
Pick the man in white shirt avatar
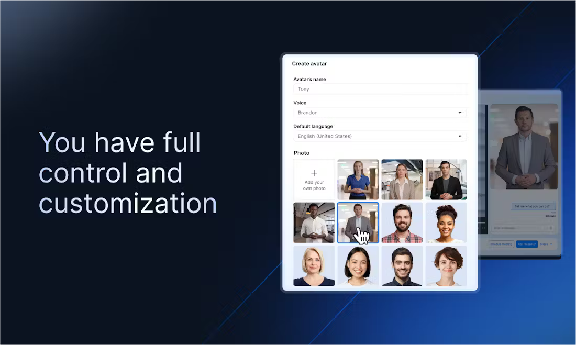[314, 223]
